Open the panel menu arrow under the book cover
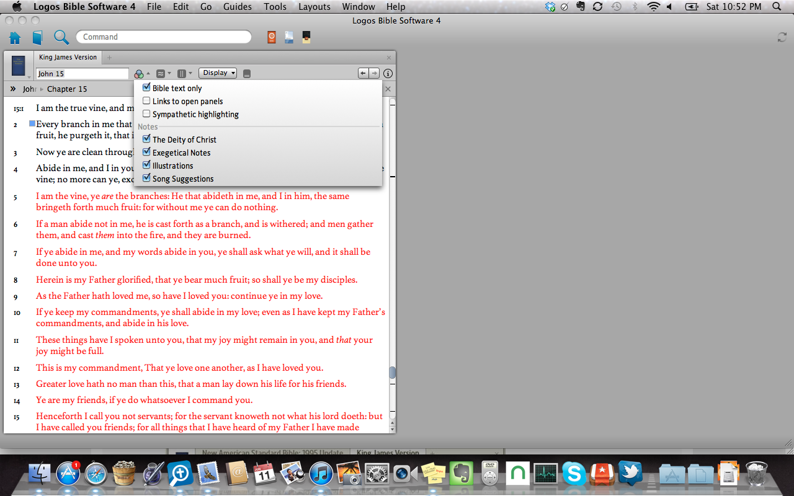794x496 pixels. (29, 77)
